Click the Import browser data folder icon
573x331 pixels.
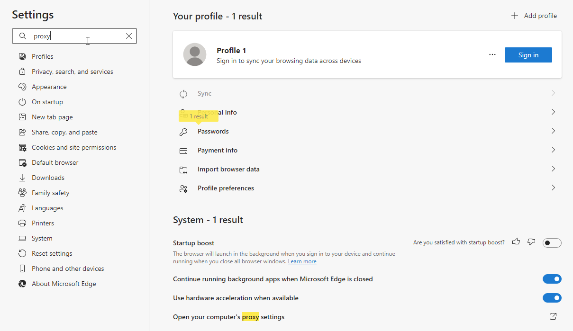tap(183, 170)
